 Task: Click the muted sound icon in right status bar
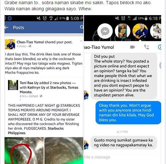click(117, 18)
